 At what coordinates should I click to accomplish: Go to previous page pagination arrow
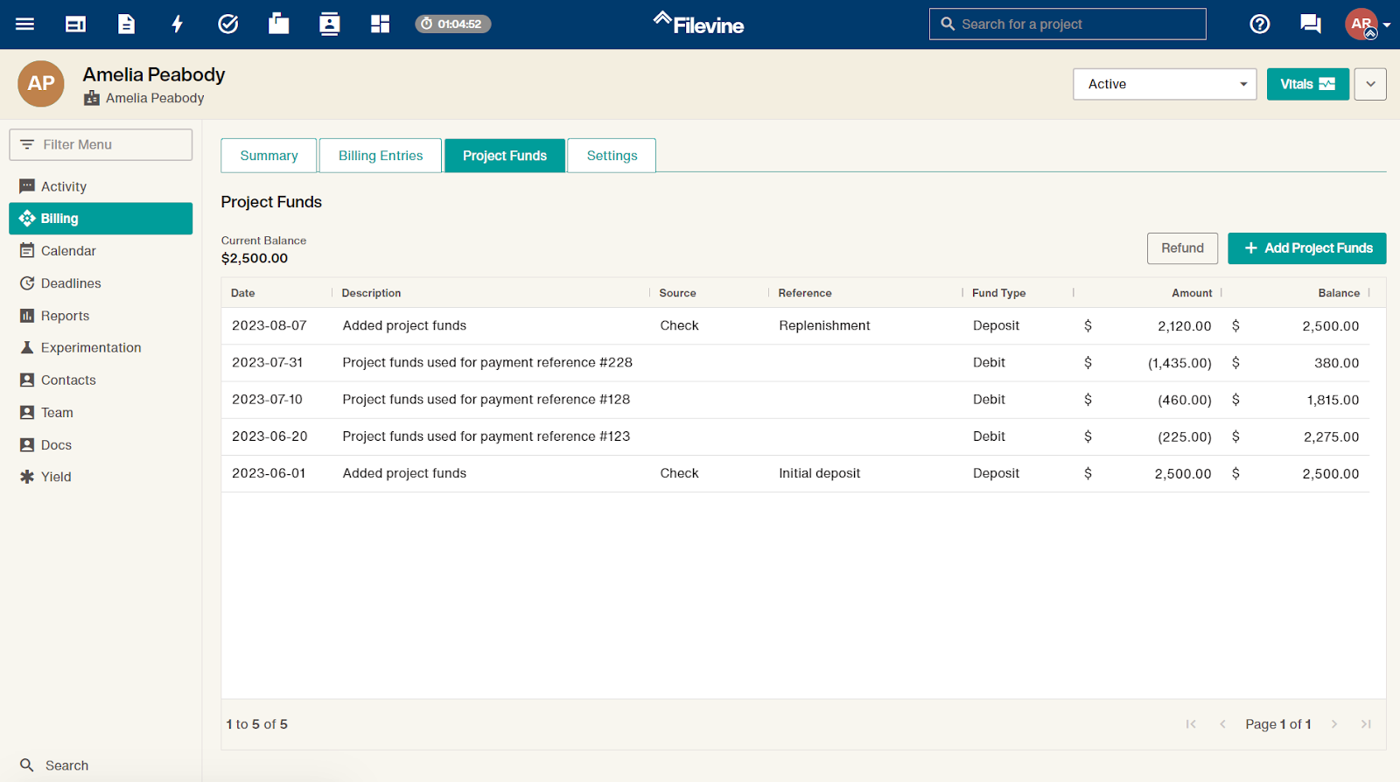[1222, 724]
